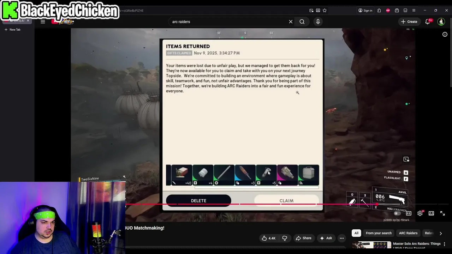452x254 pixels.
Task: Open the YouTube hamburger guide menu
Action: point(43,22)
